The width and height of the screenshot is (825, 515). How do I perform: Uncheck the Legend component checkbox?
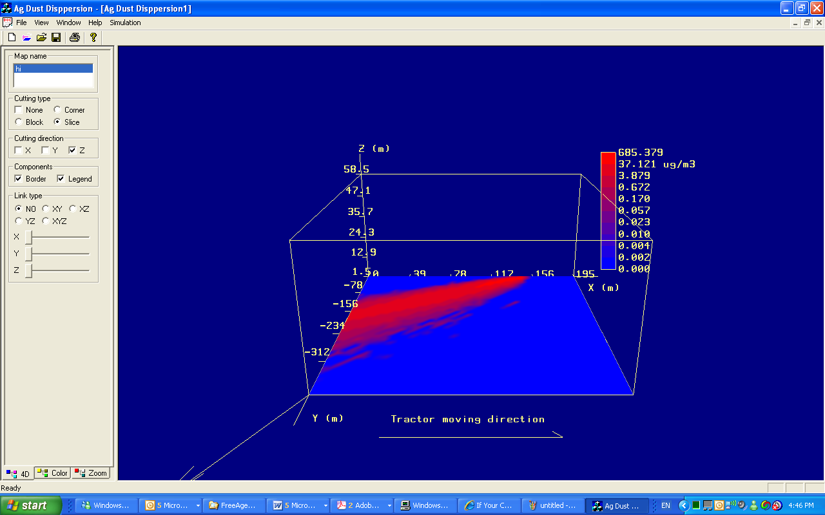[61, 178]
